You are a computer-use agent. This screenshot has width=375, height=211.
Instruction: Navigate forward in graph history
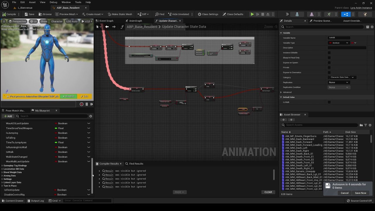pos(114,27)
